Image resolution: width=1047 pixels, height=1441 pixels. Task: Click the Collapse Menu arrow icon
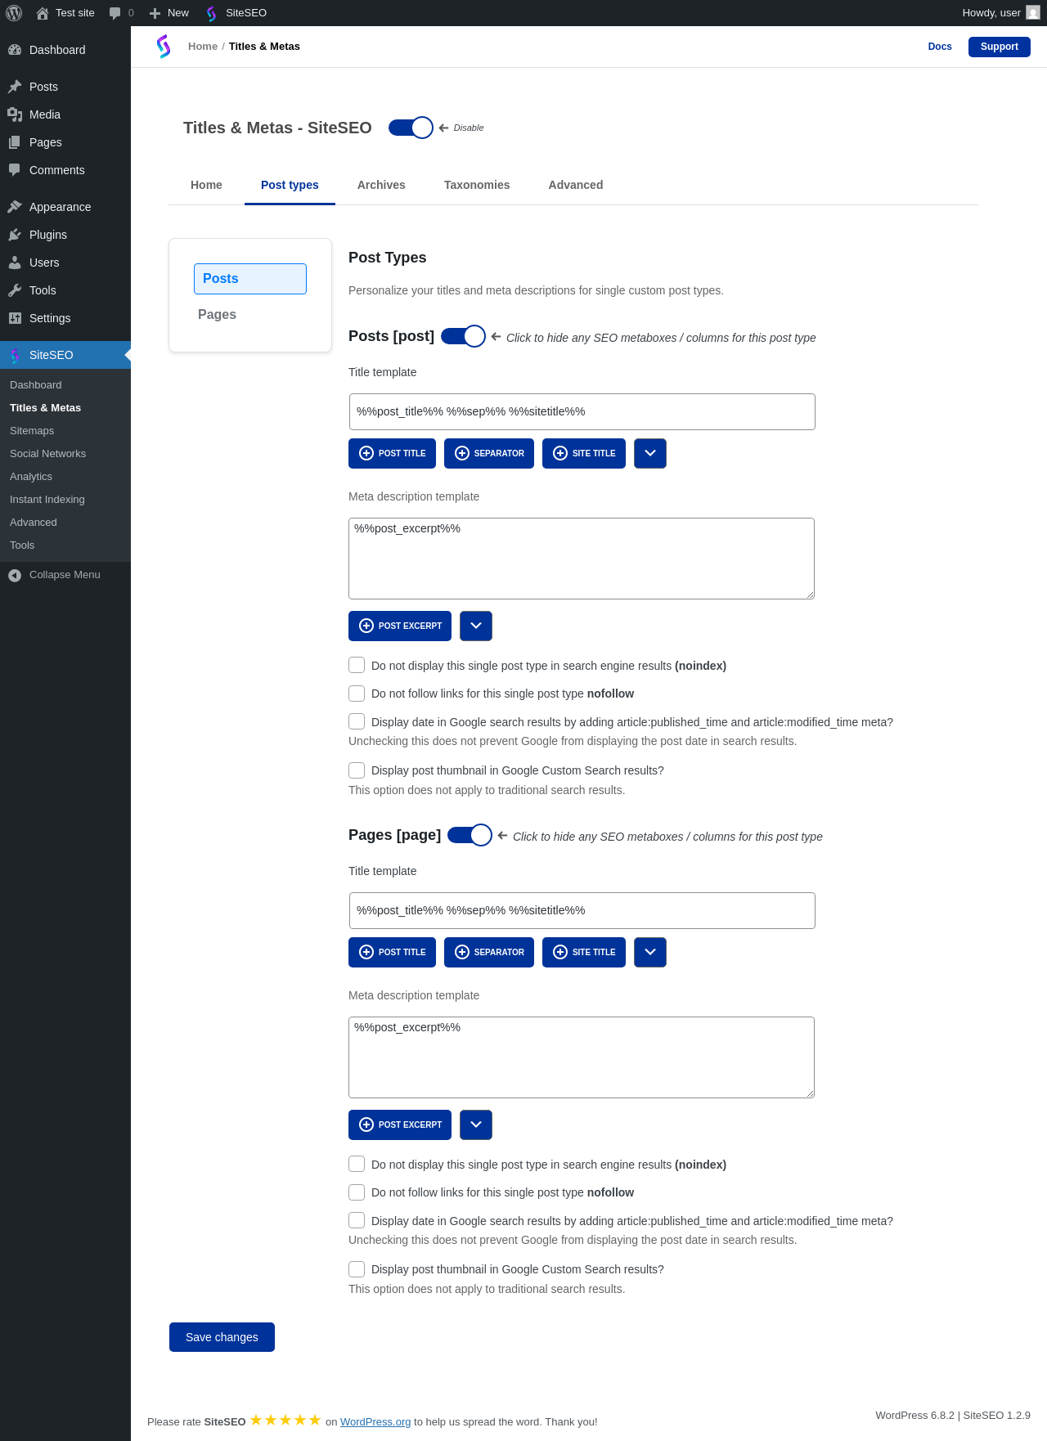click(x=15, y=575)
